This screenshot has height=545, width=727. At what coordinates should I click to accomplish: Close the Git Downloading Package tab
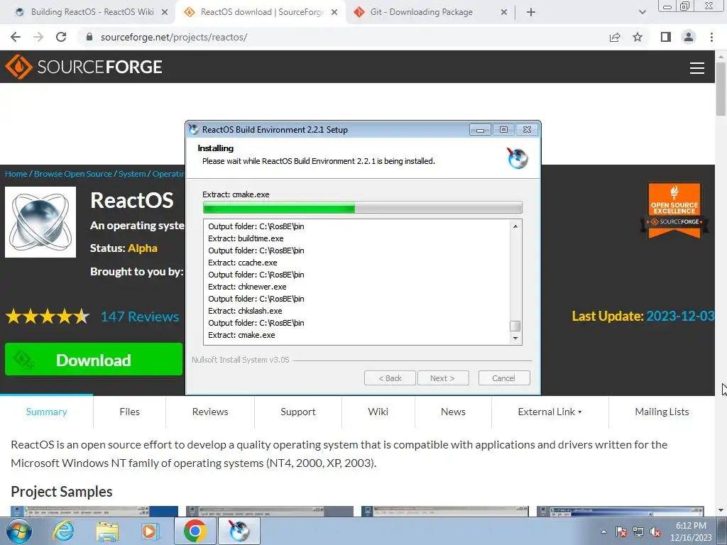[x=504, y=13]
